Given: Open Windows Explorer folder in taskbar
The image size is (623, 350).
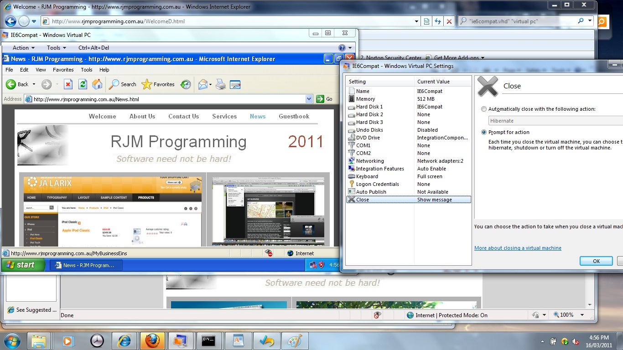Looking at the screenshot, I should coord(39,340).
